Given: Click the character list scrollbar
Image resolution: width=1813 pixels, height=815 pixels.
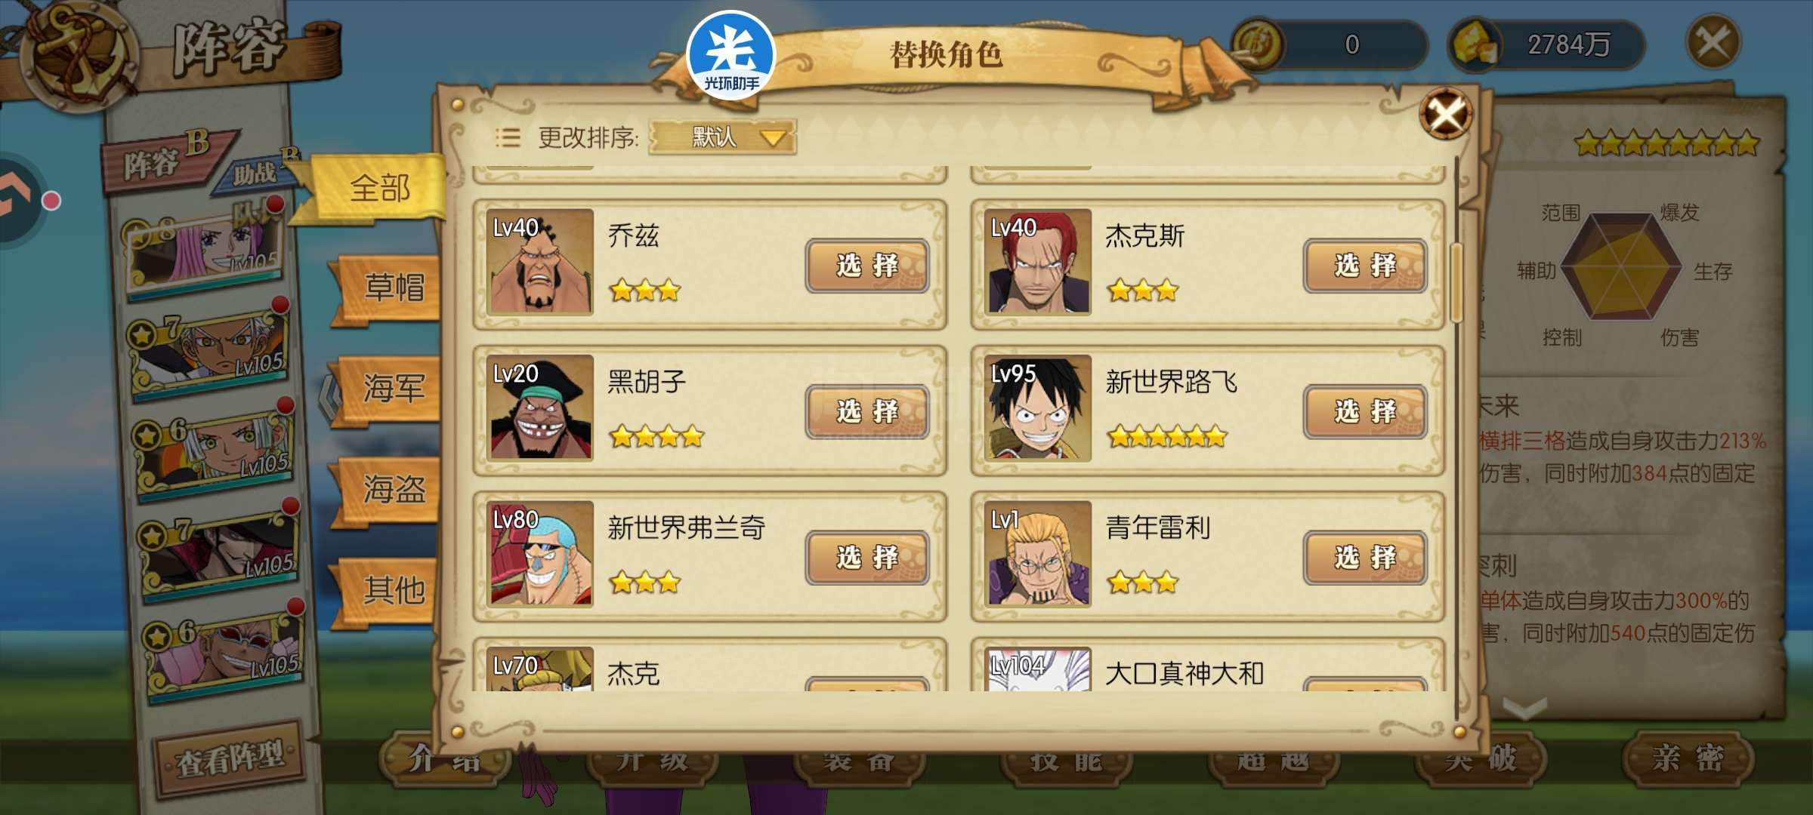Looking at the screenshot, I should (x=1456, y=281).
